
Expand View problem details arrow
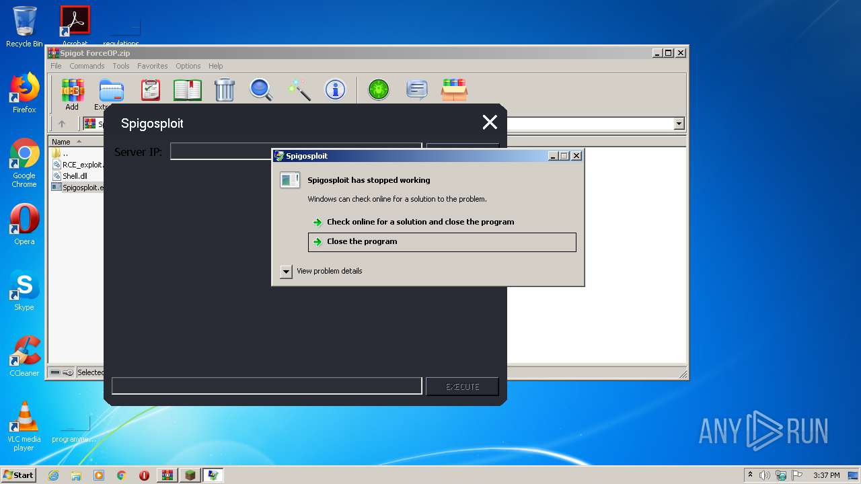pos(286,272)
